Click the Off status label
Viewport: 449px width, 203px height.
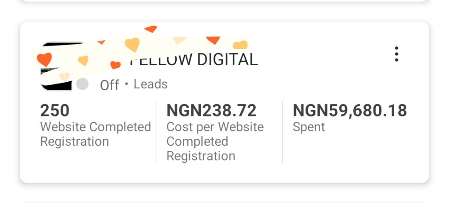[109, 85]
